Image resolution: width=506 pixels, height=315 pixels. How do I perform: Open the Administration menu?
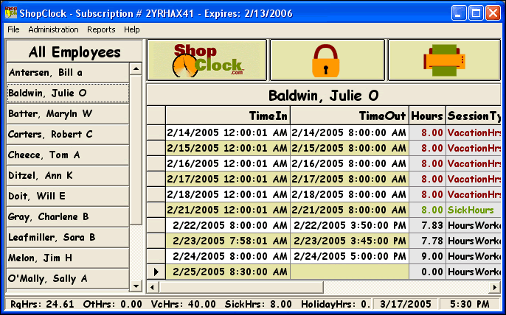point(53,29)
